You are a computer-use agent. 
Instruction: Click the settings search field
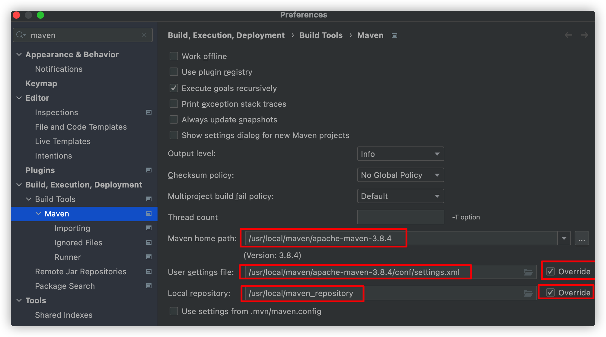pyautogui.click(x=83, y=35)
